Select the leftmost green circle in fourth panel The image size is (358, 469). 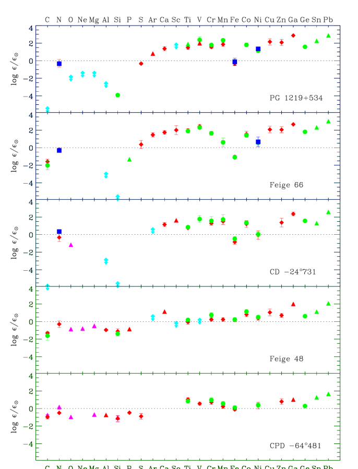47,336
